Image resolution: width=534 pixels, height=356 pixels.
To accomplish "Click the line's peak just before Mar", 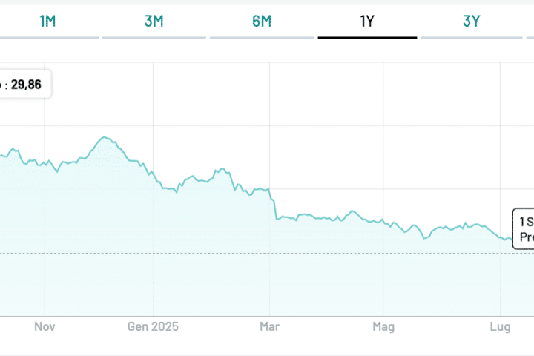I will 220,170.
